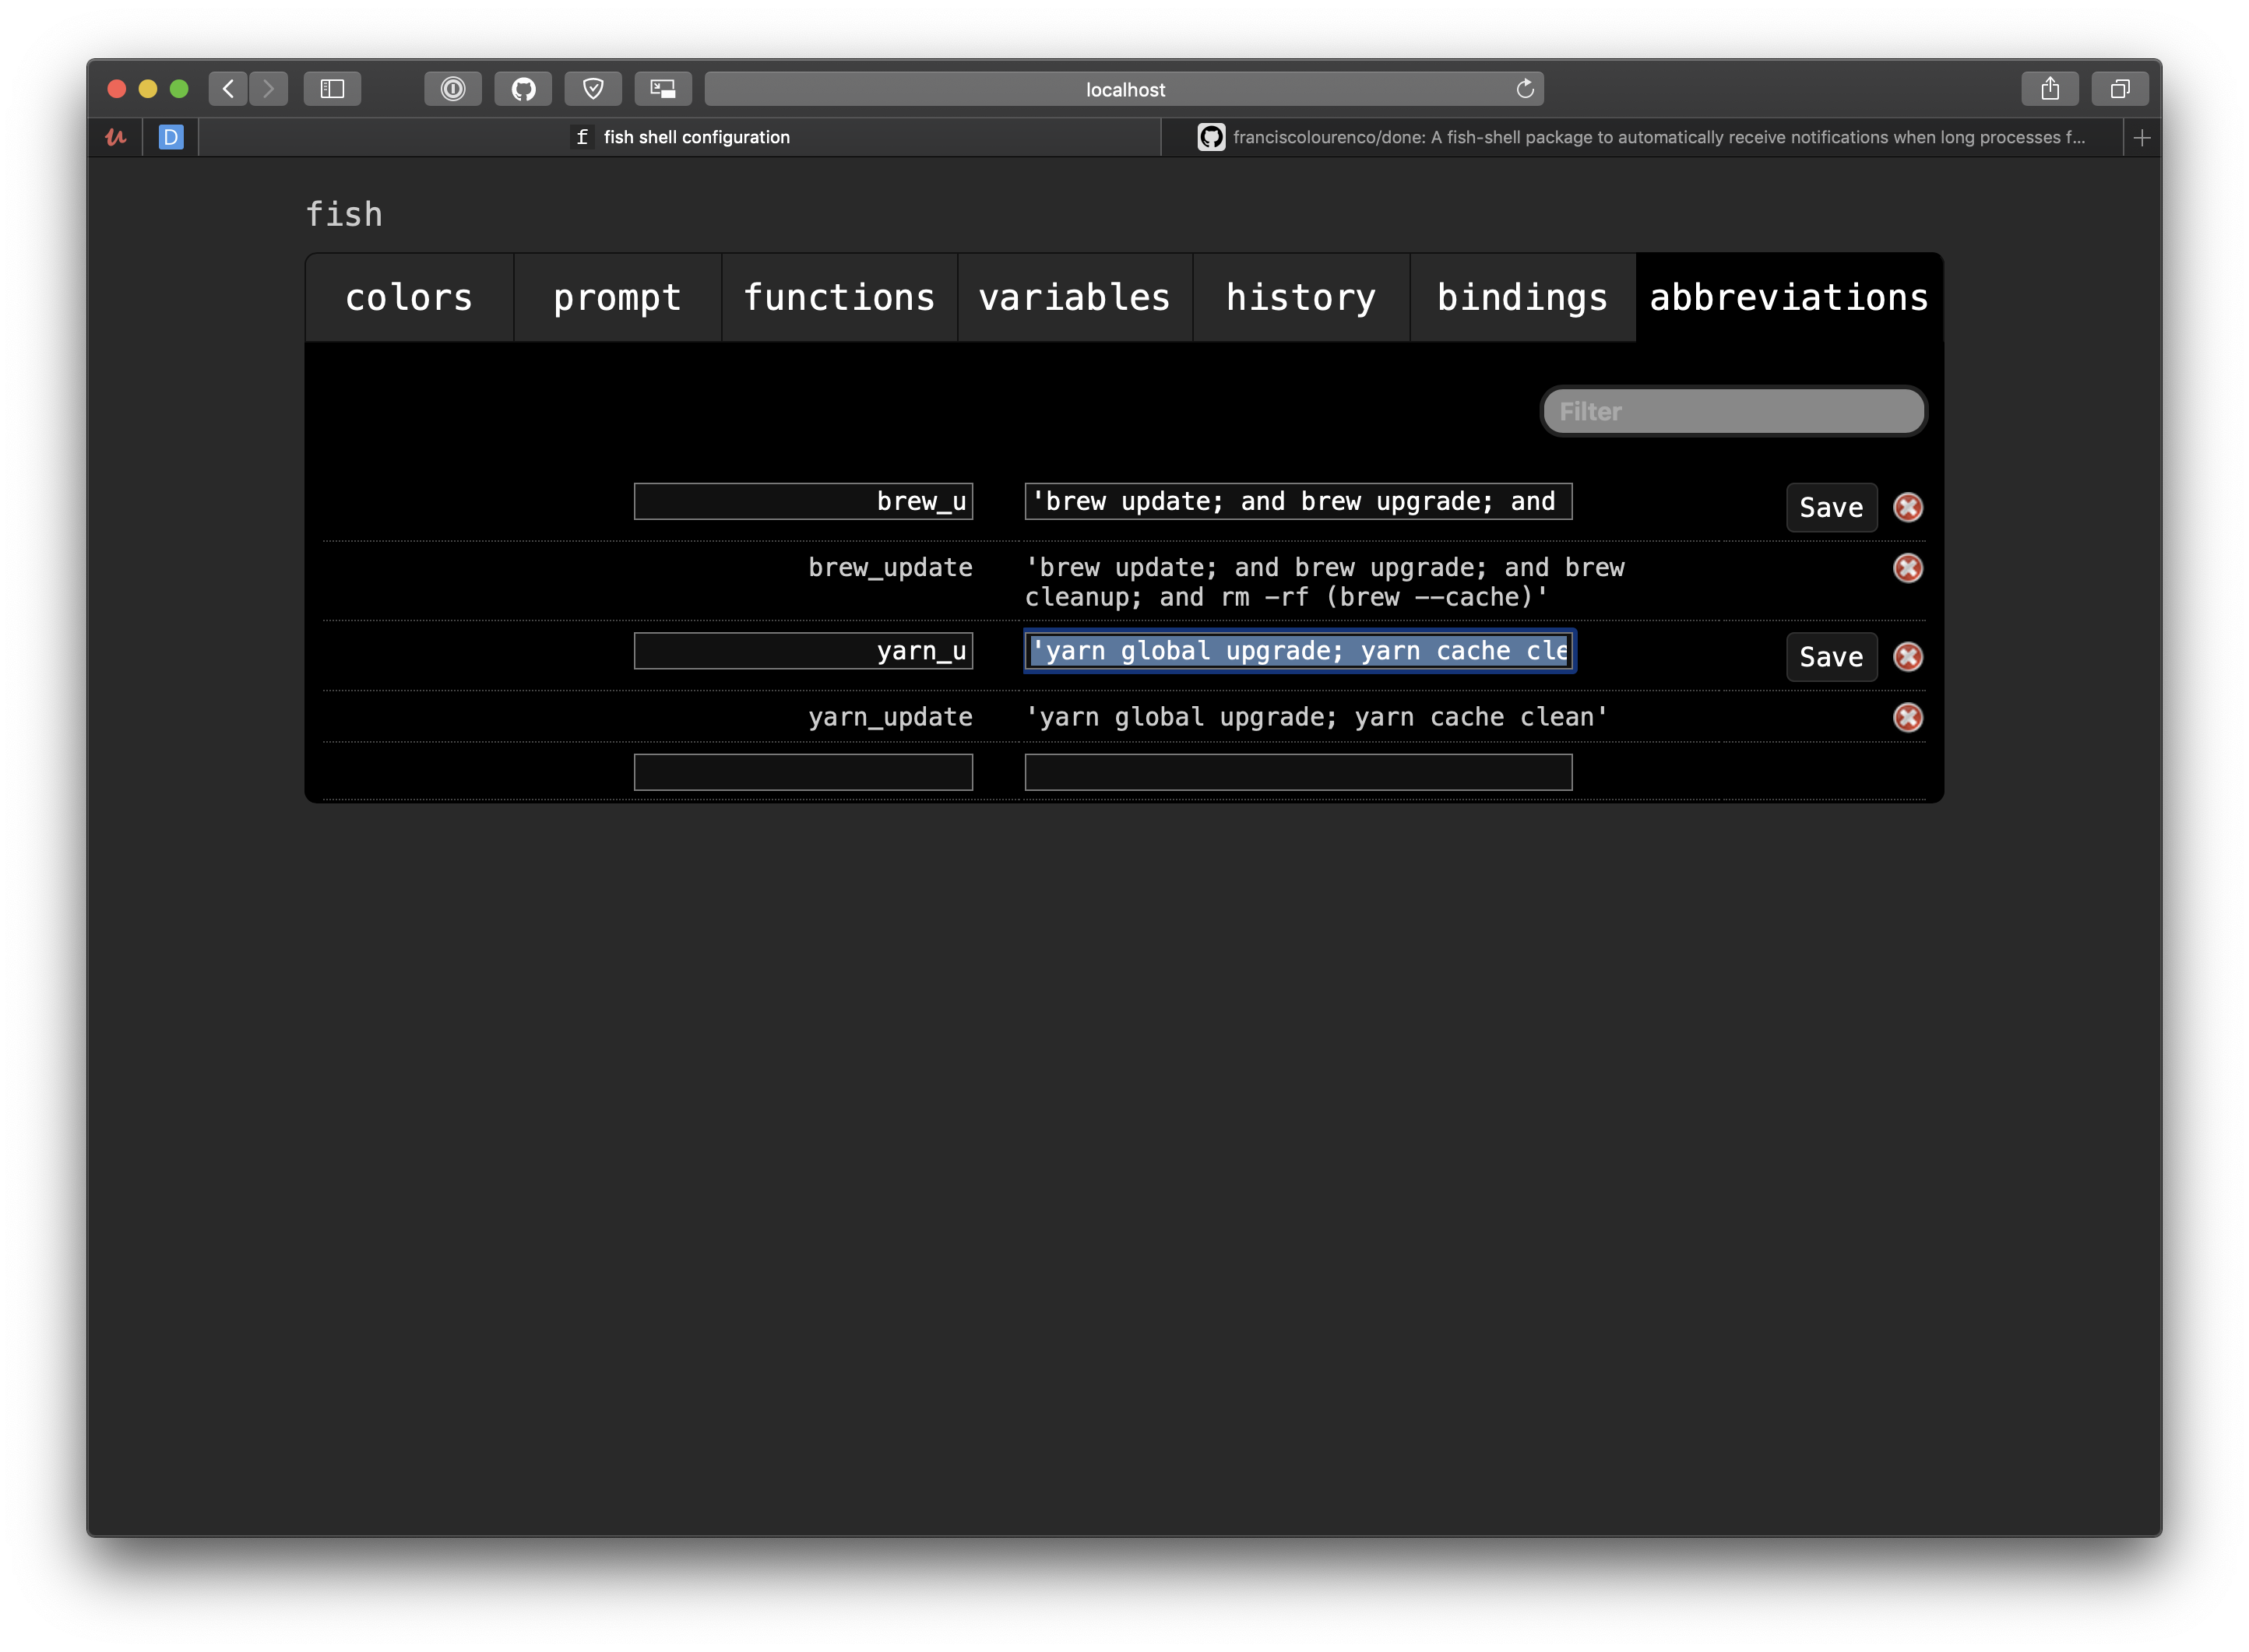Open a new tab with plus button
The width and height of the screenshot is (2249, 1652).
[2141, 138]
